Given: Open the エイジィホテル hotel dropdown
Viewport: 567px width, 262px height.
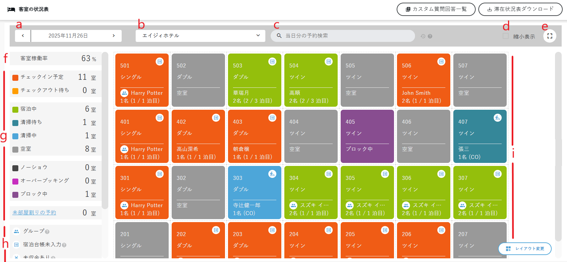Looking at the screenshot, I should click(x=200, y=36).
